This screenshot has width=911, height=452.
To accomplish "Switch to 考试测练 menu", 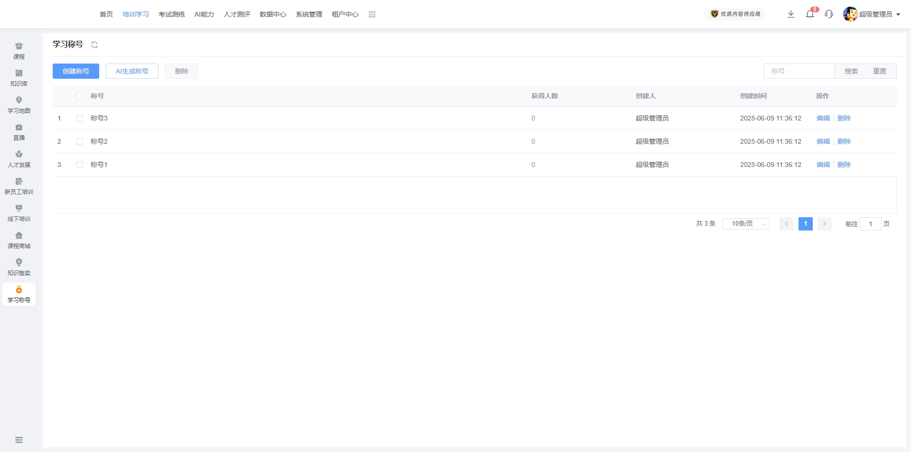I will 171,15.
